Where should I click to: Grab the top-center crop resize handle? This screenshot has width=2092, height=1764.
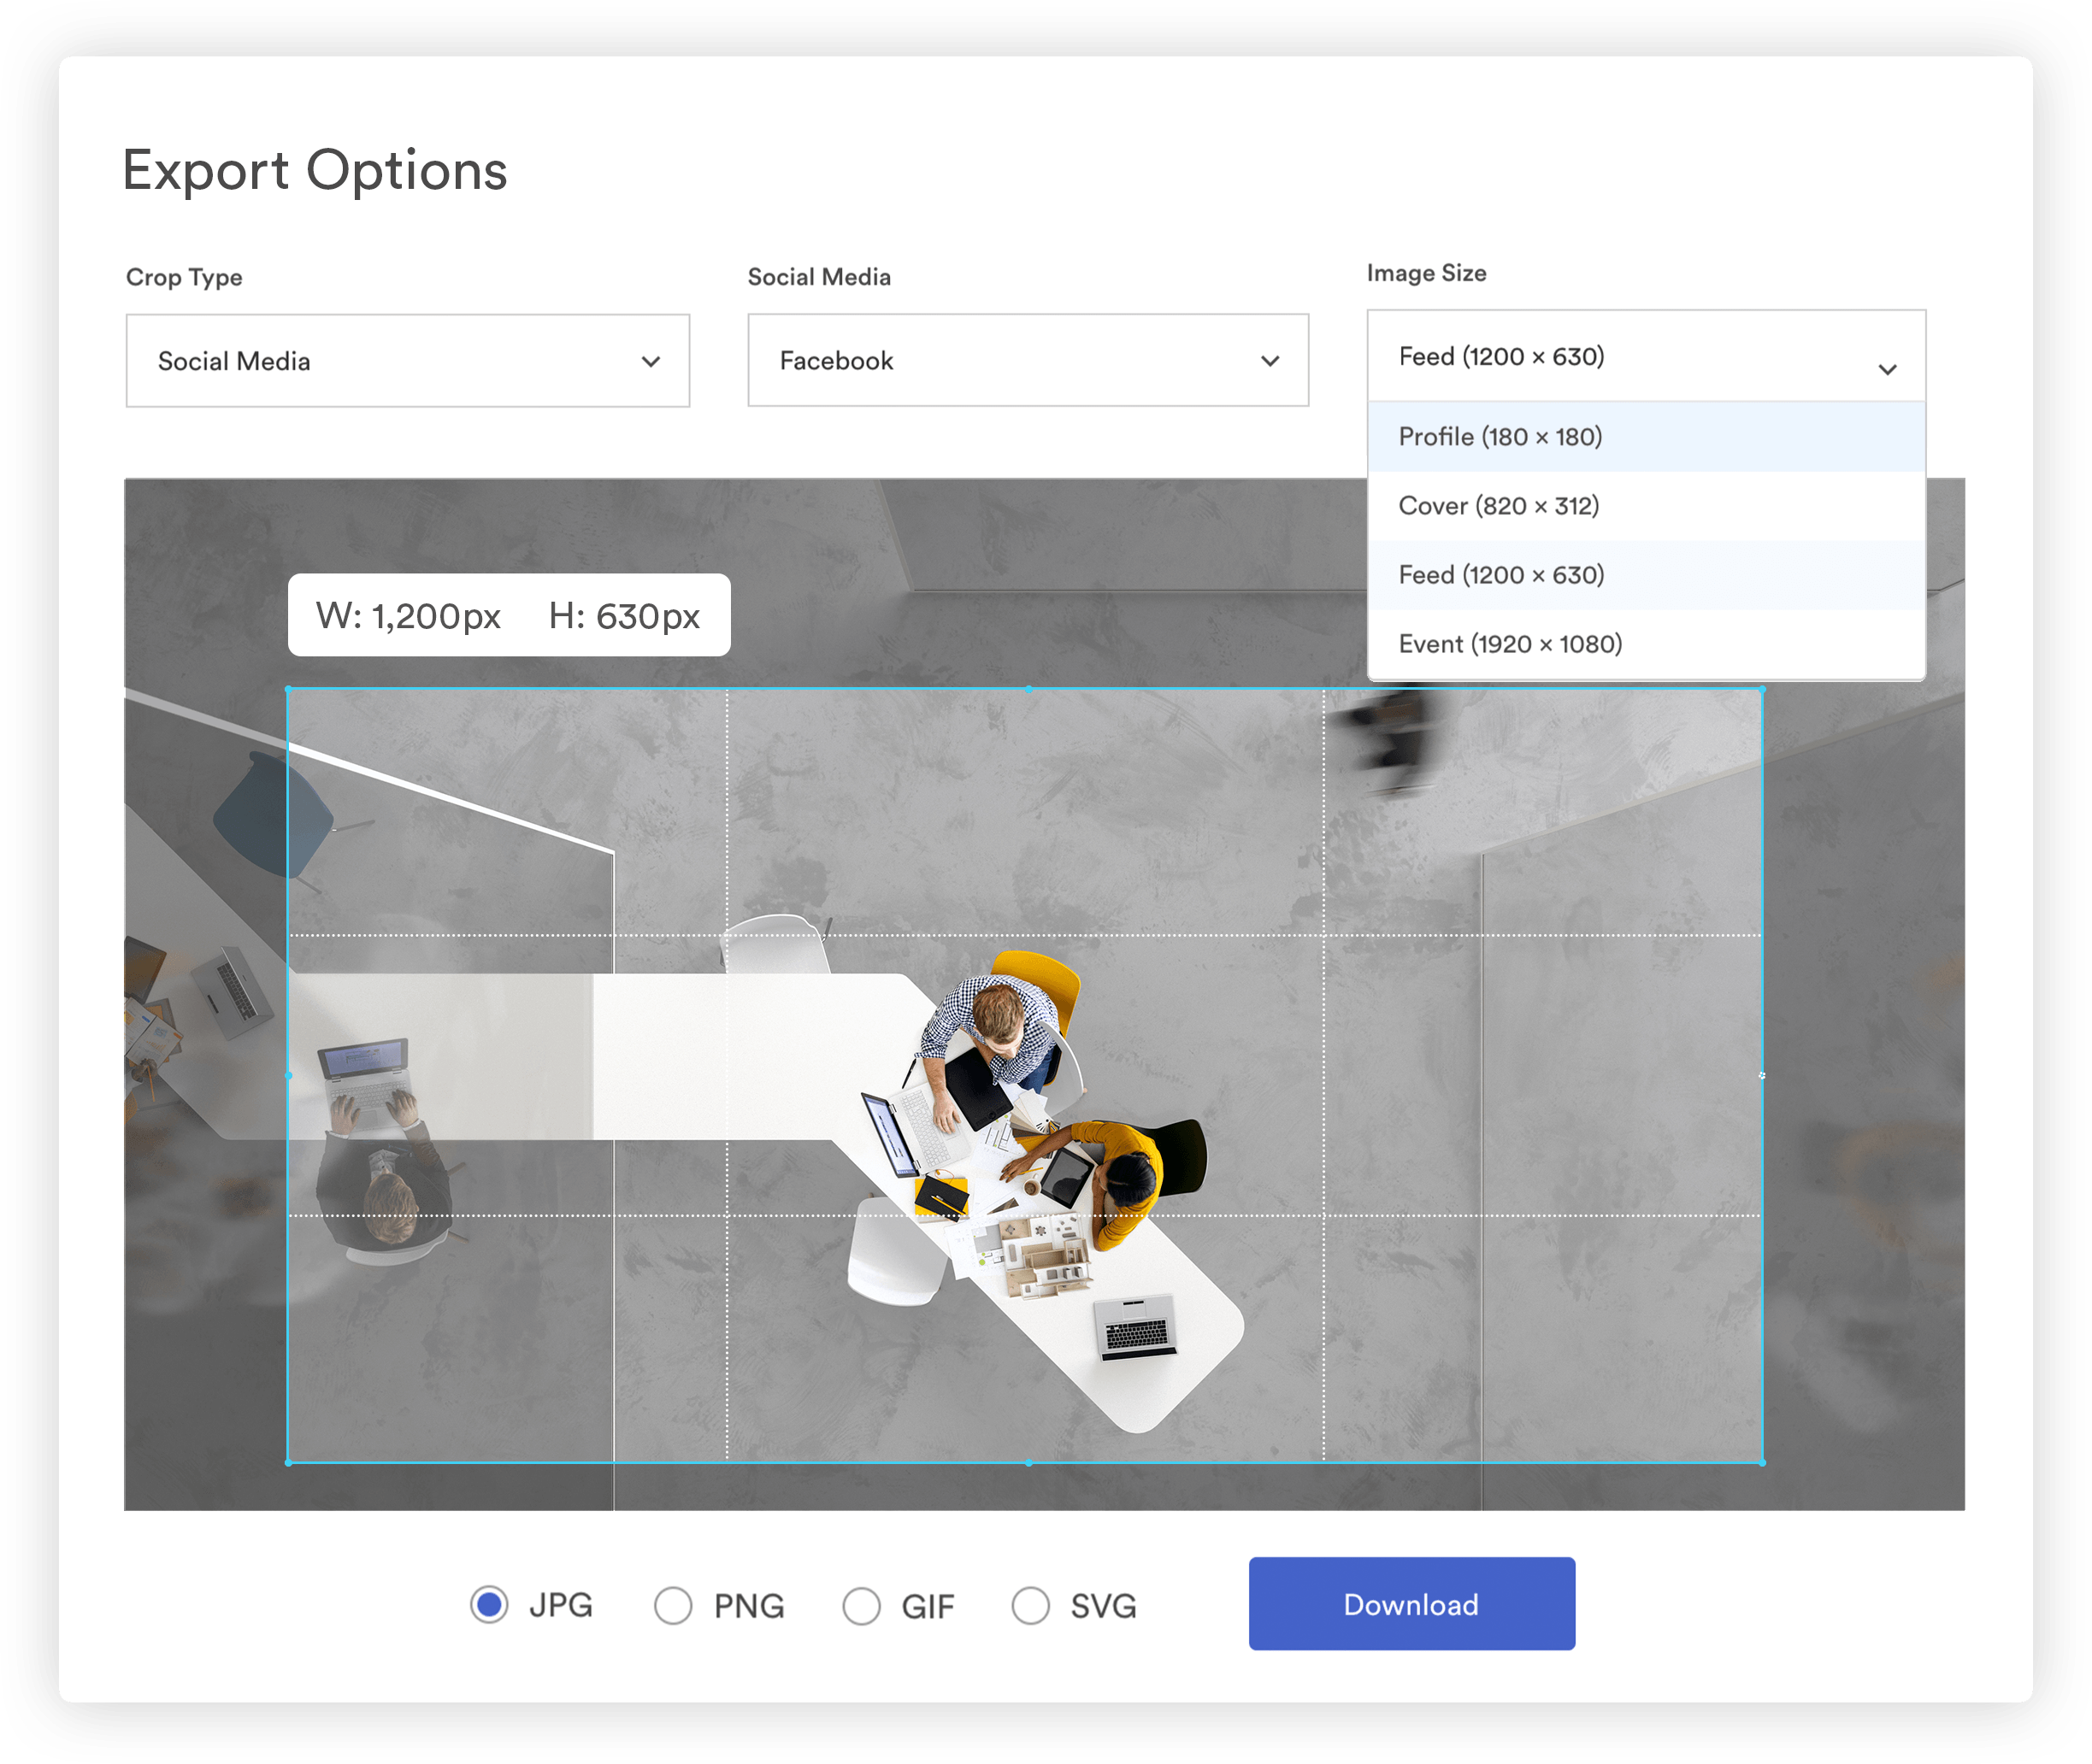click(x=1028, y=689)
